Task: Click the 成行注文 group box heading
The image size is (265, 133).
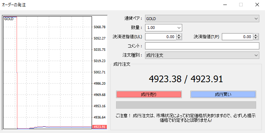Action: (x=122, y=64)
